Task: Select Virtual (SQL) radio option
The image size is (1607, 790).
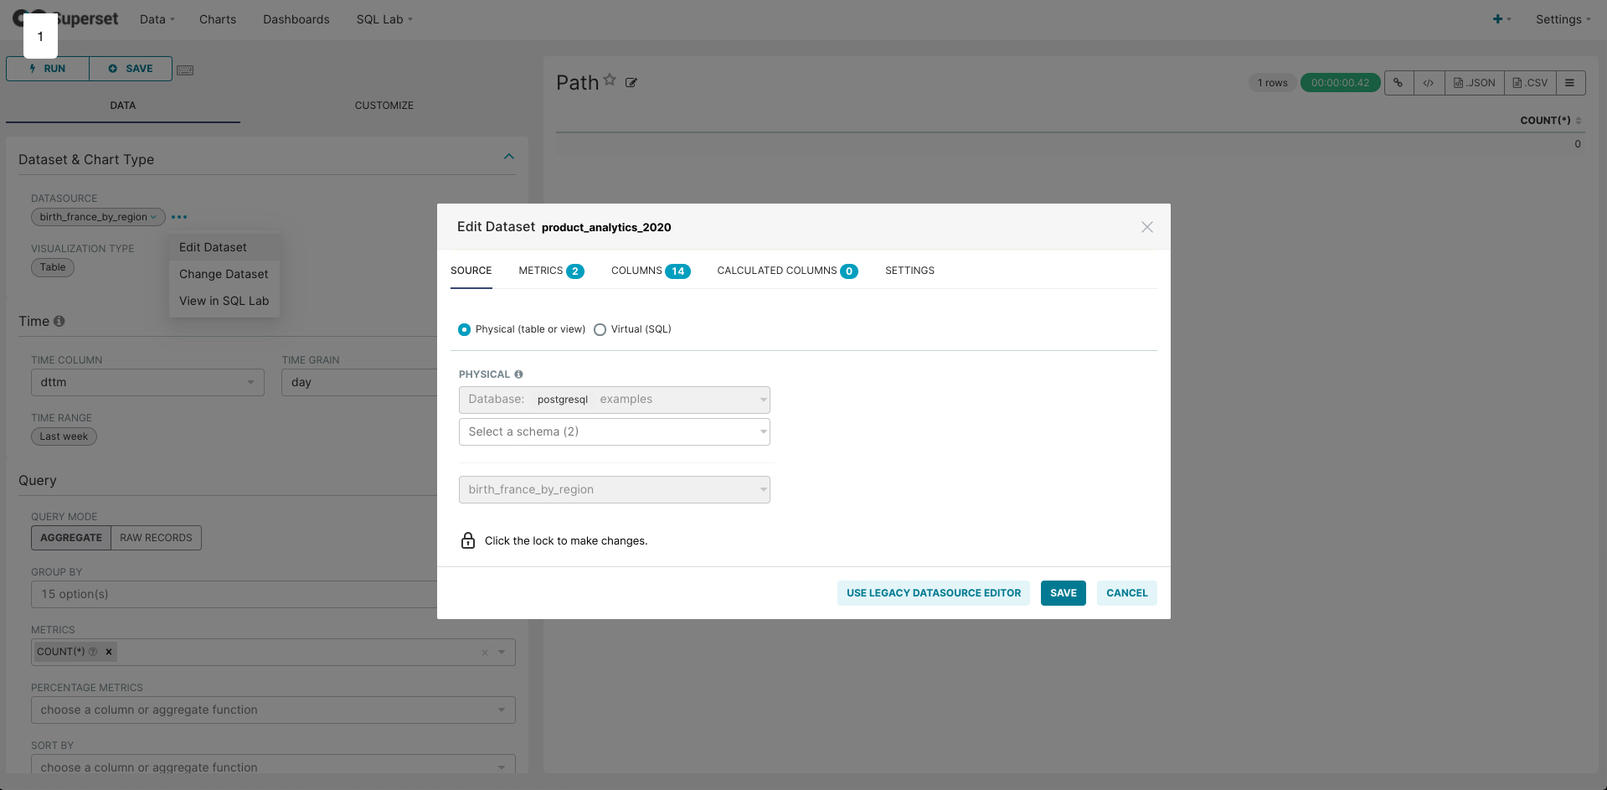Action: click(600, 330)
